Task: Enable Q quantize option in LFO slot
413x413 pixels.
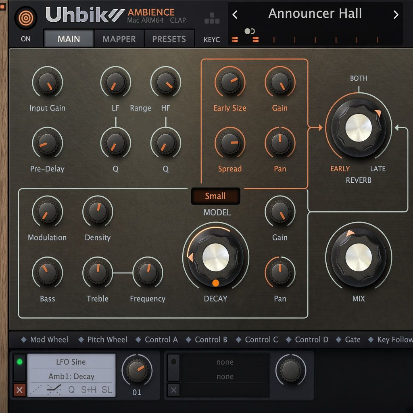Action: (71, 390)
